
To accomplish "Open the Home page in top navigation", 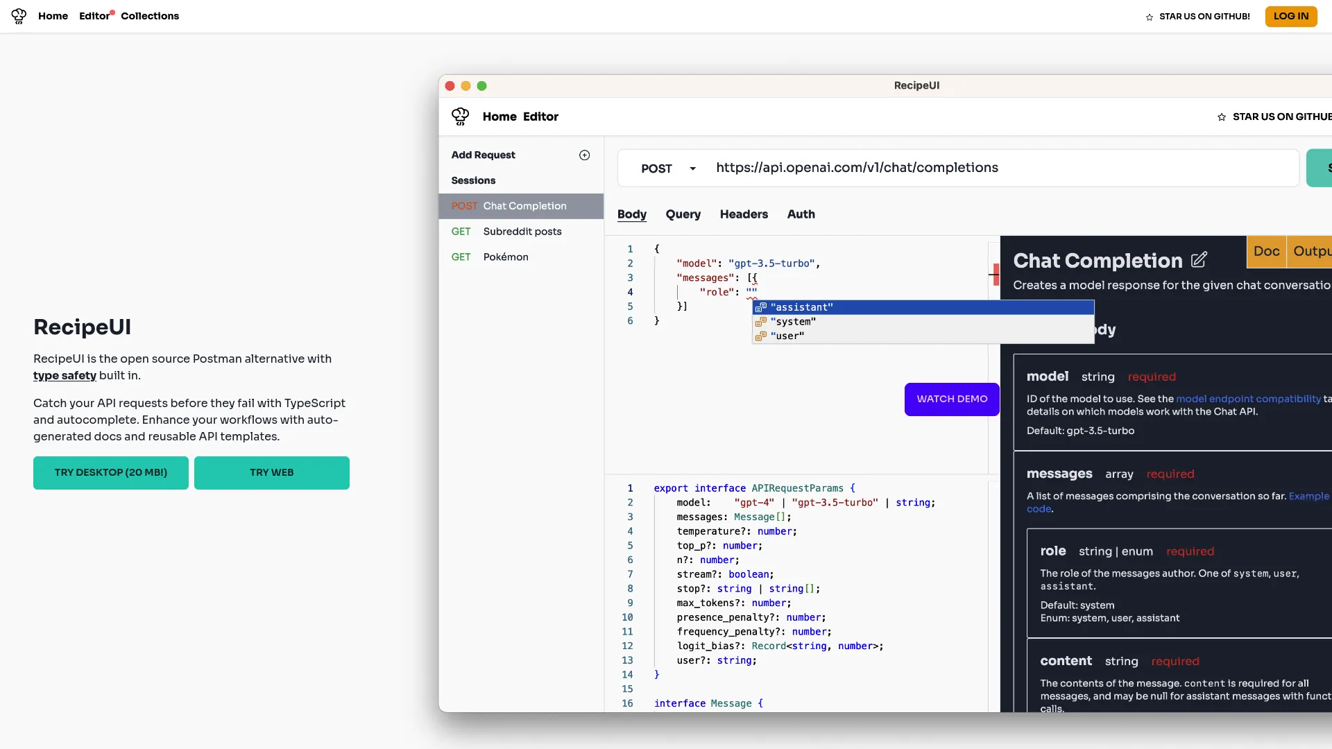I will coord(53,16).
